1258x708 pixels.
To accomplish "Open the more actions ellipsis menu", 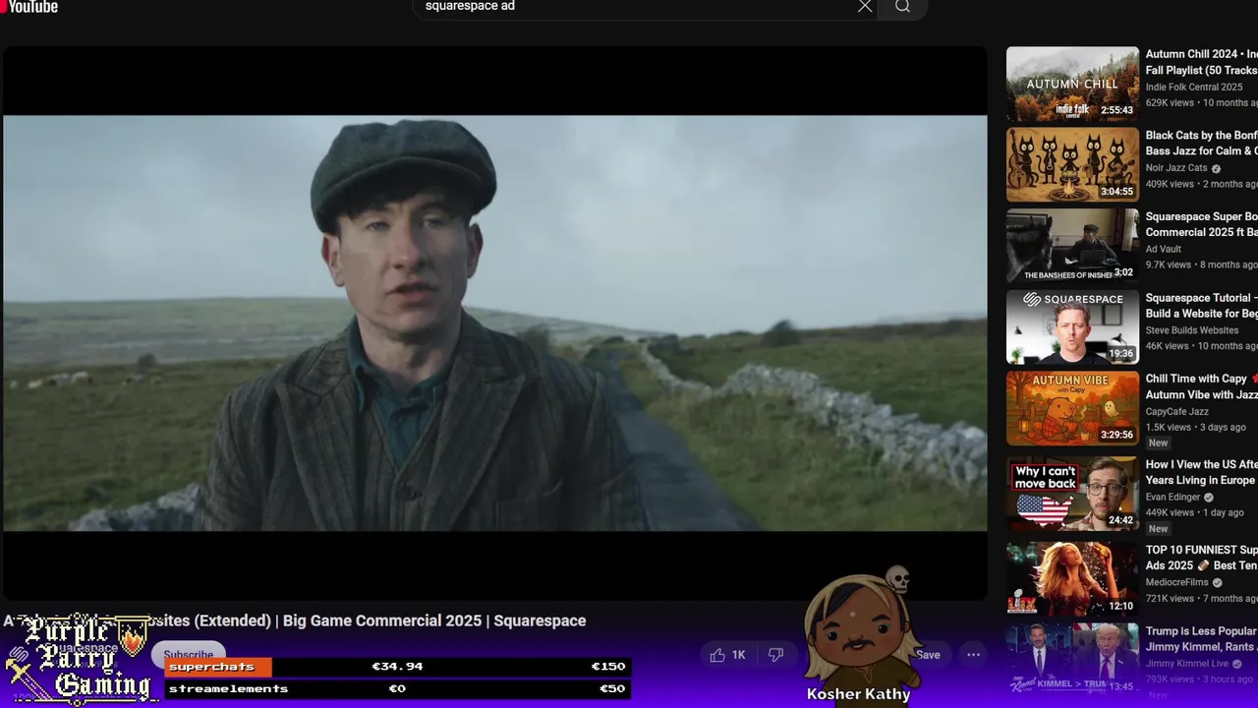I will tap(973, 655).
